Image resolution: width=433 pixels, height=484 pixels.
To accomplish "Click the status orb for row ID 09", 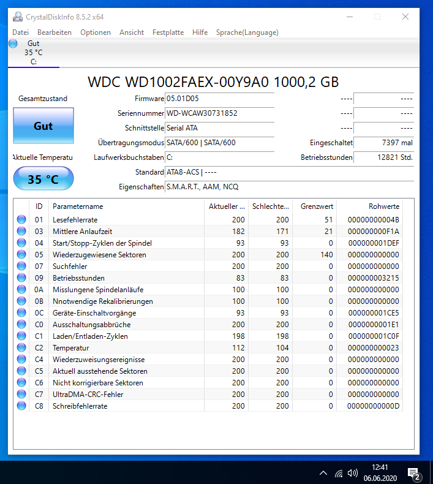I will [x=21, y=278].
